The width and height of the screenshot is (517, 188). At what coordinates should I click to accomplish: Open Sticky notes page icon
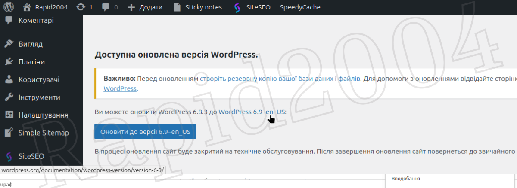point(177,7)
